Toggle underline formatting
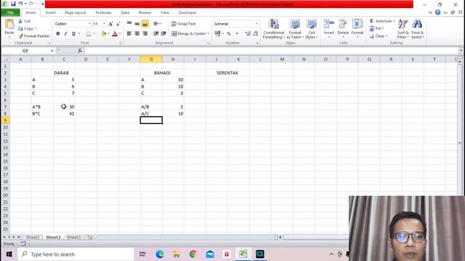The width and height of the screenshot is (465, 261). click(73, 34)
